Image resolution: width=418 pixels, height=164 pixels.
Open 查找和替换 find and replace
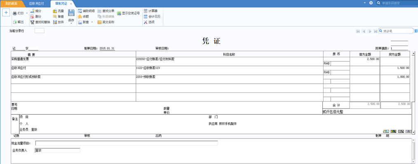[x=40, y=22]
